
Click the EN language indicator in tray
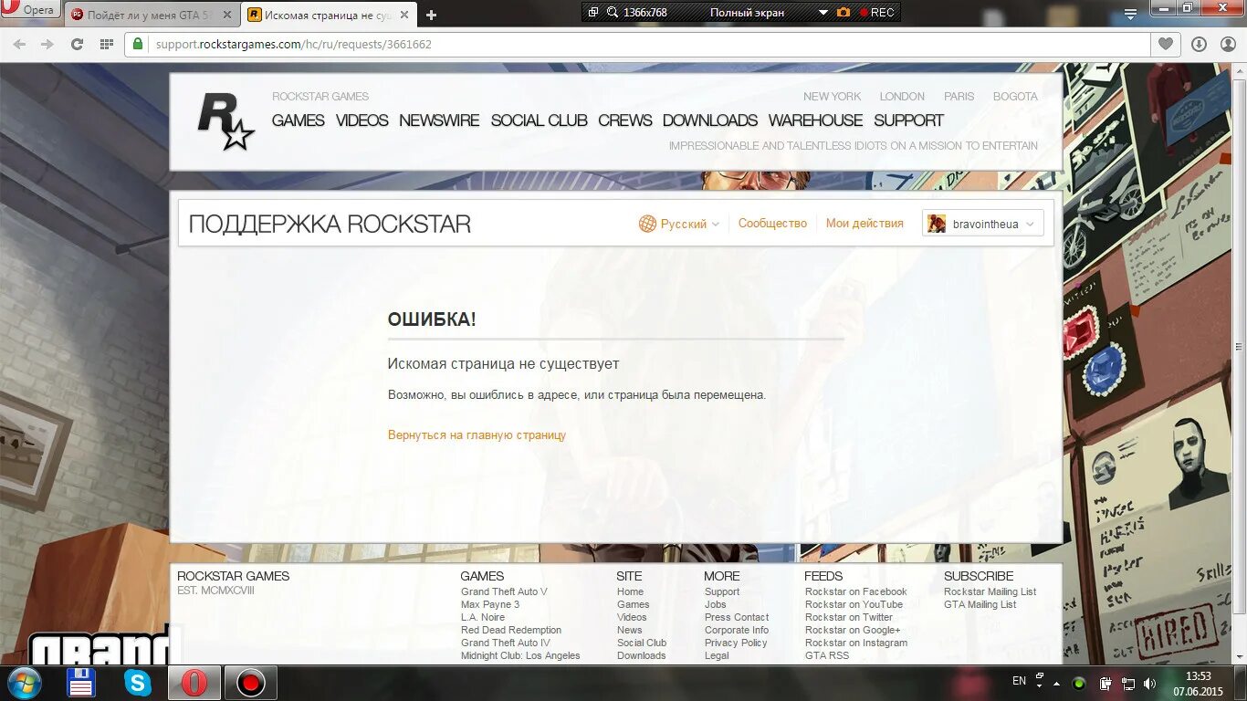(1020, 681)
